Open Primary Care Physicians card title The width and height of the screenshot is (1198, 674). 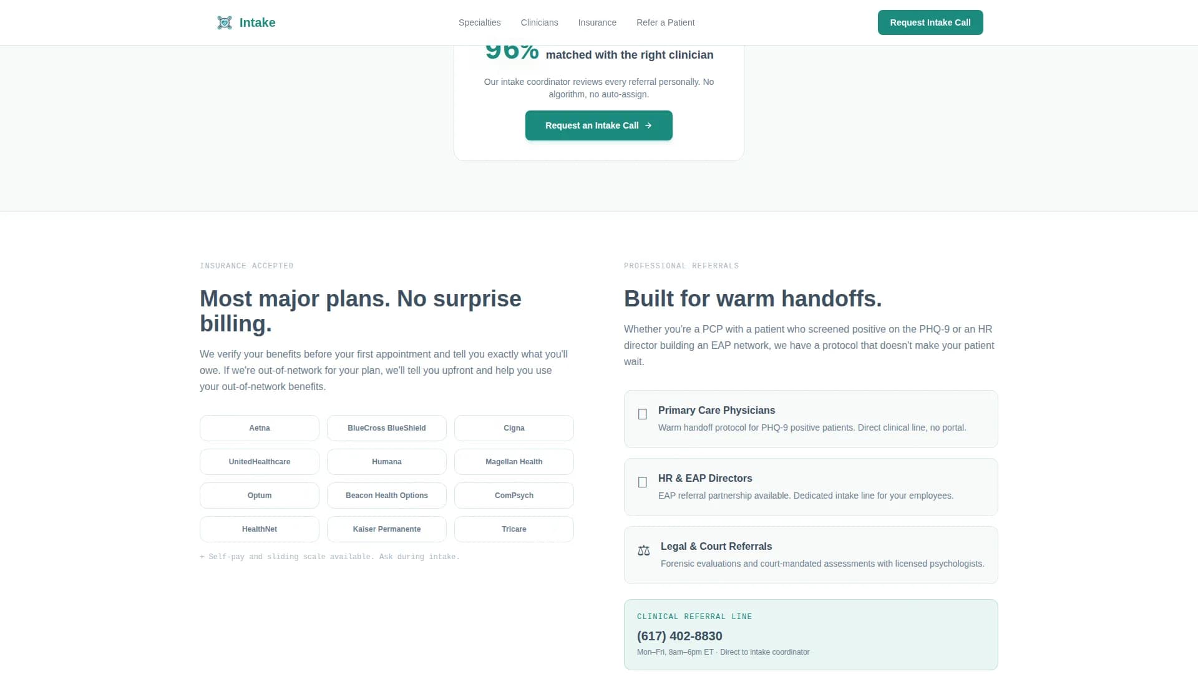pyautogui.click(x=716, y=410)
